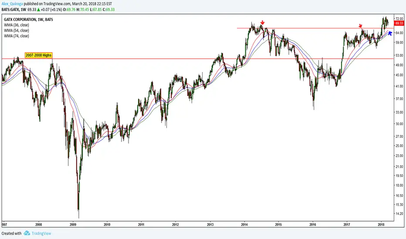Click the 'BATS:GATX, 1W' symbol text
Screen dimensions: 406x239
click(x=14, y=10)
